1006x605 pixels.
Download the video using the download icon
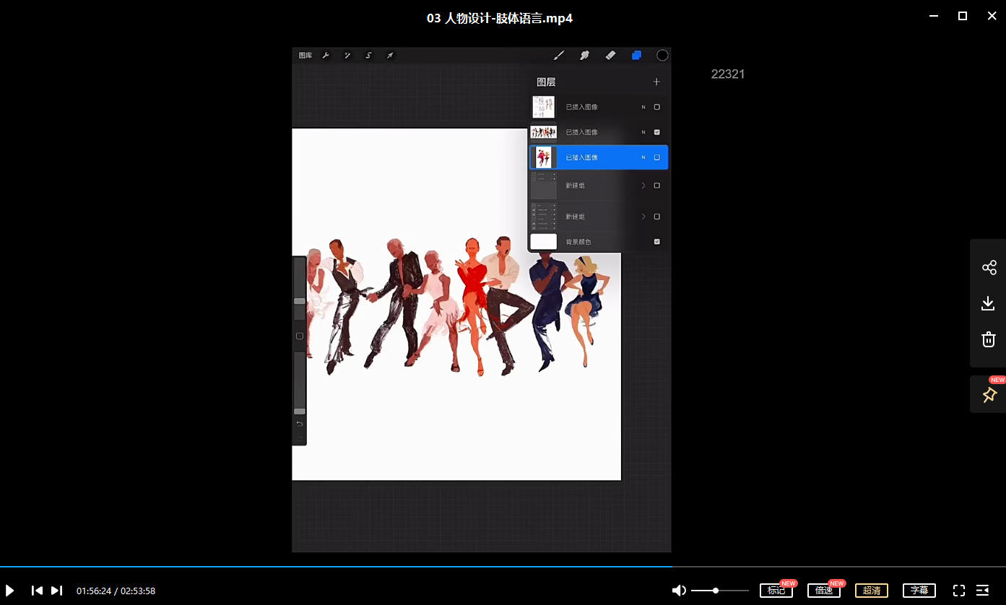coord(989,304)
